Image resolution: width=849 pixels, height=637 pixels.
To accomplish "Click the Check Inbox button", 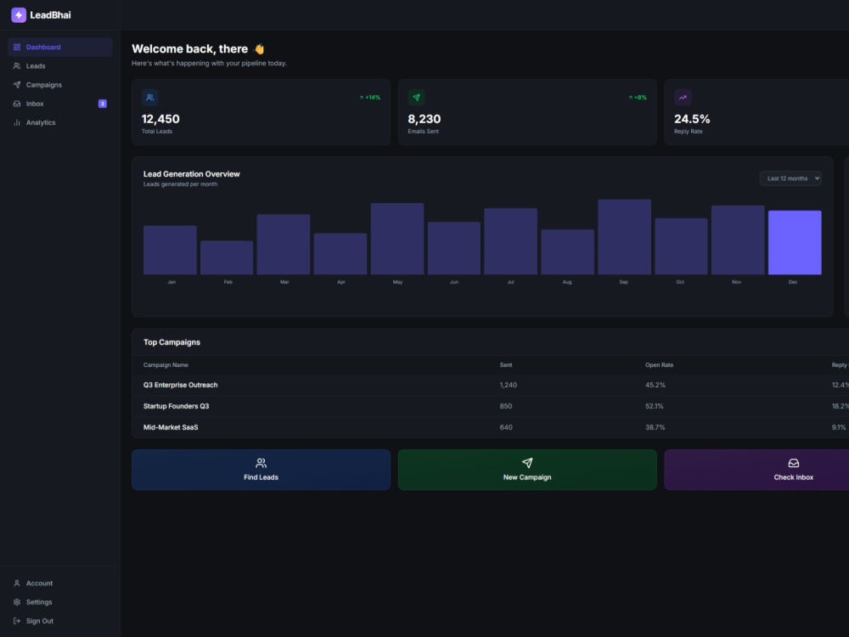I will coord(757,470).
